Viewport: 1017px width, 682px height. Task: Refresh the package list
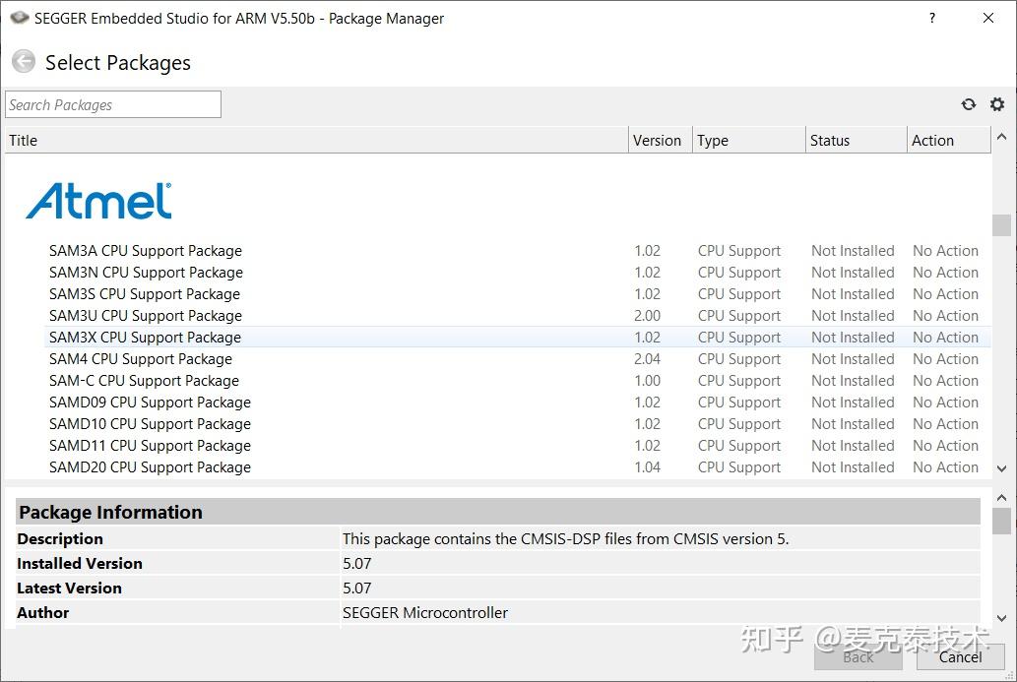pos(969,104)
